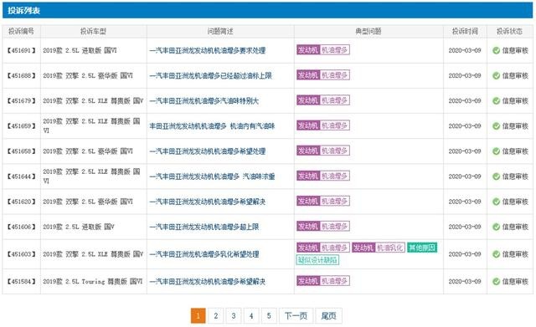Viewport: 536px width, 327px height.
Task: Click the 疑似设计缺陷 tag
Action: coord(317,260)
